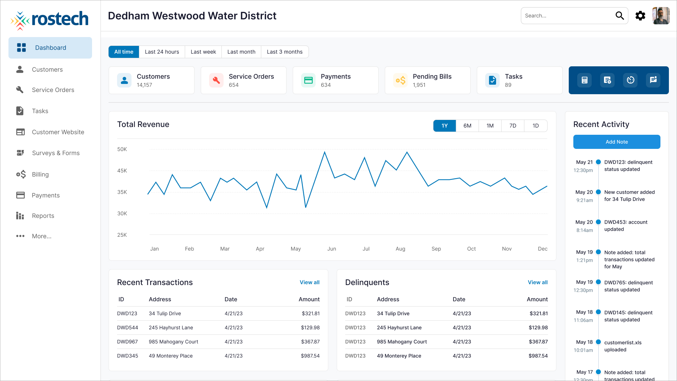Click the Billing dollar icon in sidebar

click(21, 174)
